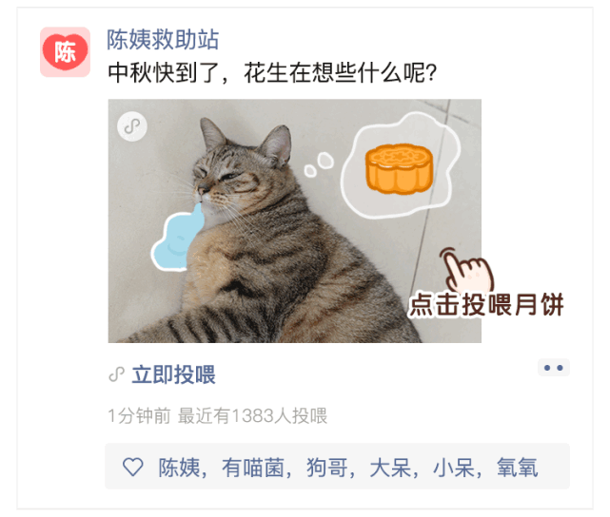
Task: Open liker 陈姨 profile
Action: 179,467
